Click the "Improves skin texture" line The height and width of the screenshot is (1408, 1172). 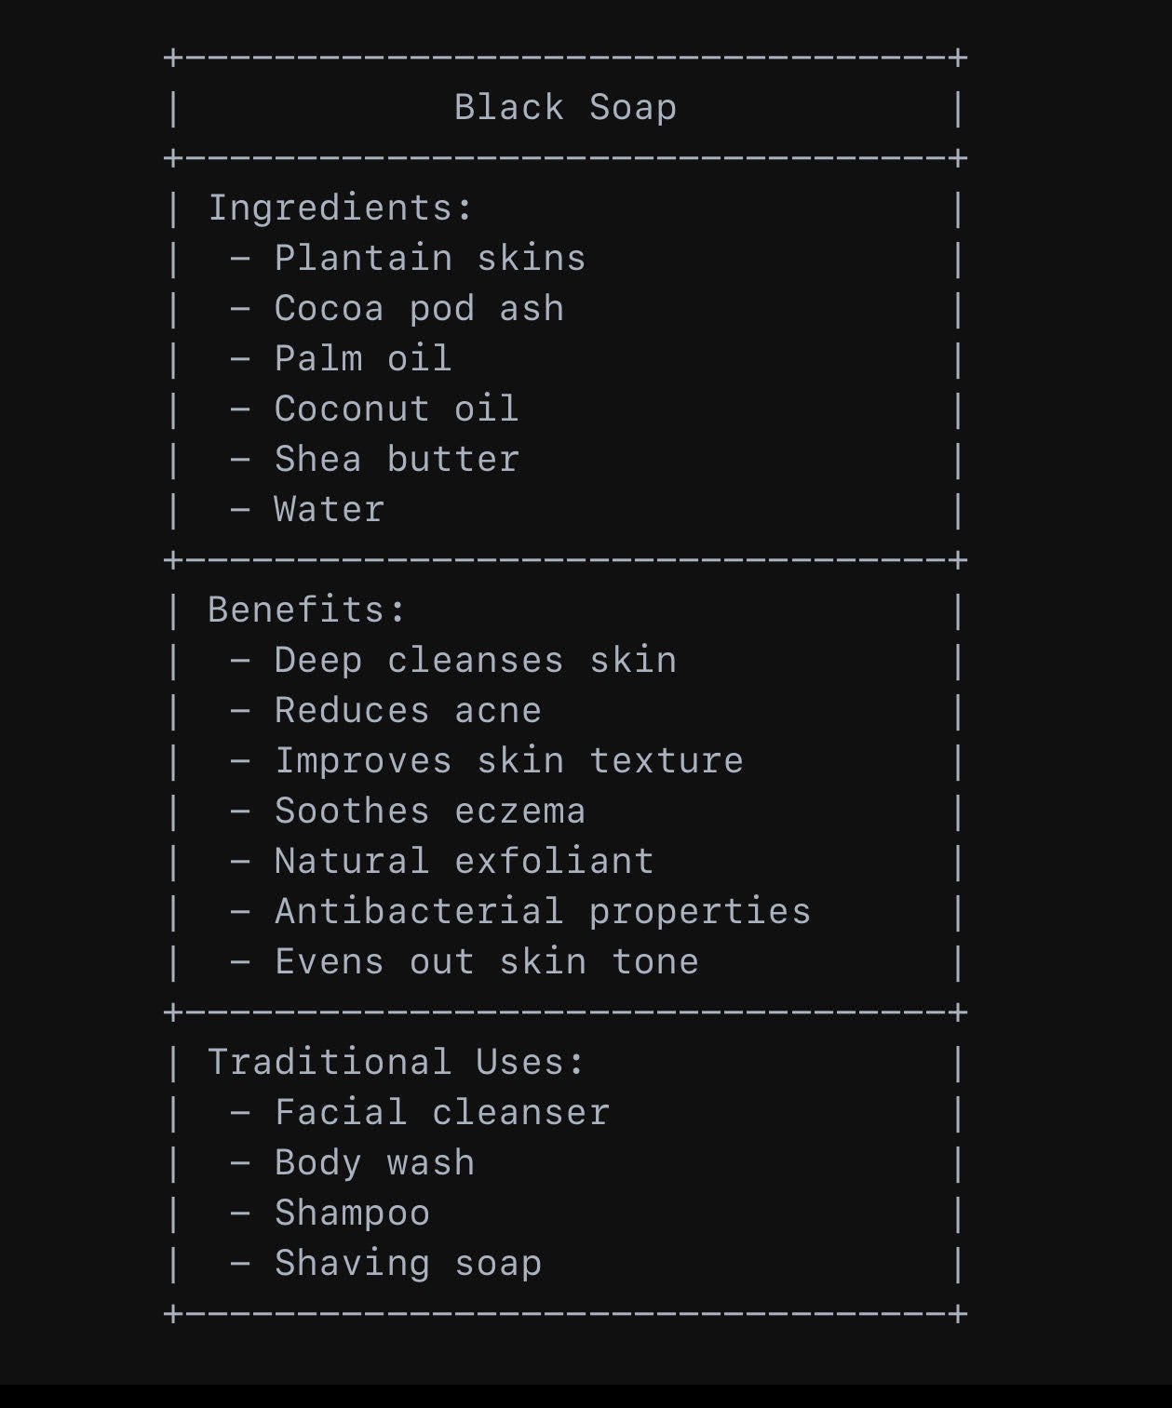508,760
